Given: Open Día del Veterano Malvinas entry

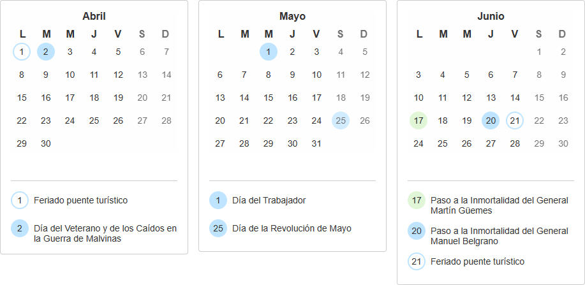Looking at the screenshot, I should tap(105, 233).
